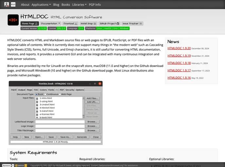
Task: Click Browse... for Logo Image
Action: (x=92, y=126)
